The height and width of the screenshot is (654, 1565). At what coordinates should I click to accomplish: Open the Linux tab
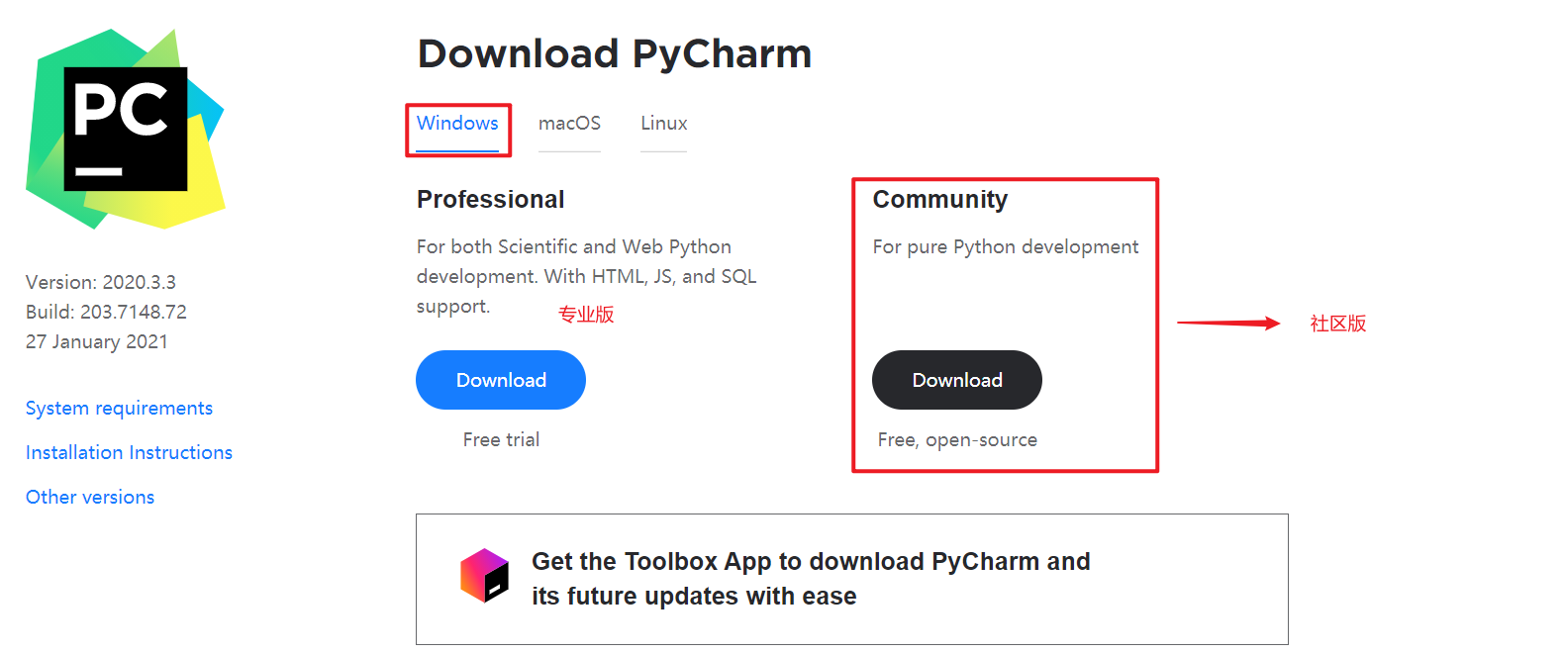pos(663,124)
